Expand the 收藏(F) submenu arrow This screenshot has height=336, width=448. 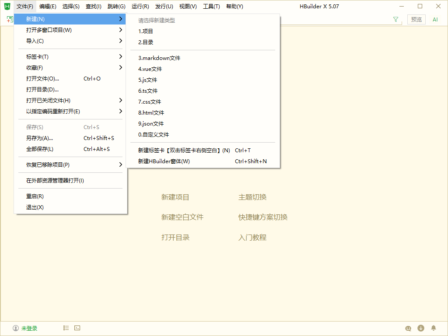click(x=121, y=67)
